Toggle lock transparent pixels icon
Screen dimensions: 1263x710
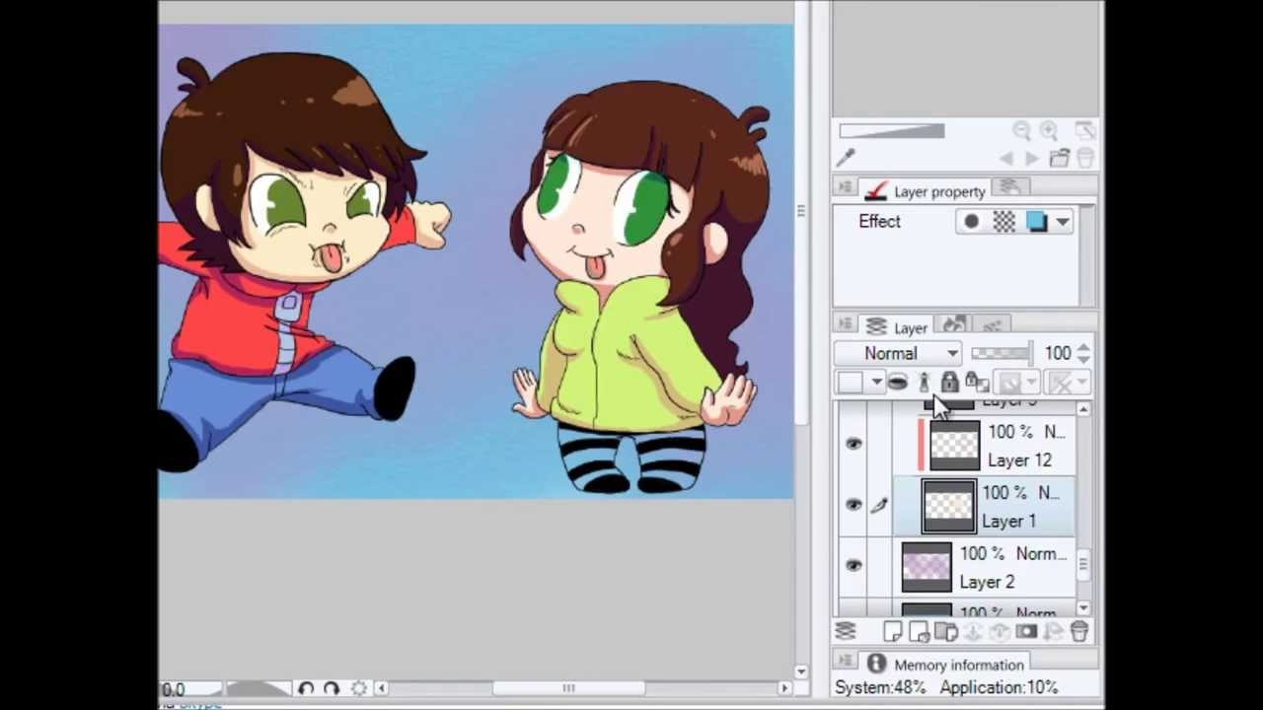coord(976,383)
